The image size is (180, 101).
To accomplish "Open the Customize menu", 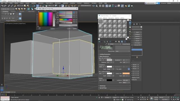I will pyautogui.click(x=65, y=3).
